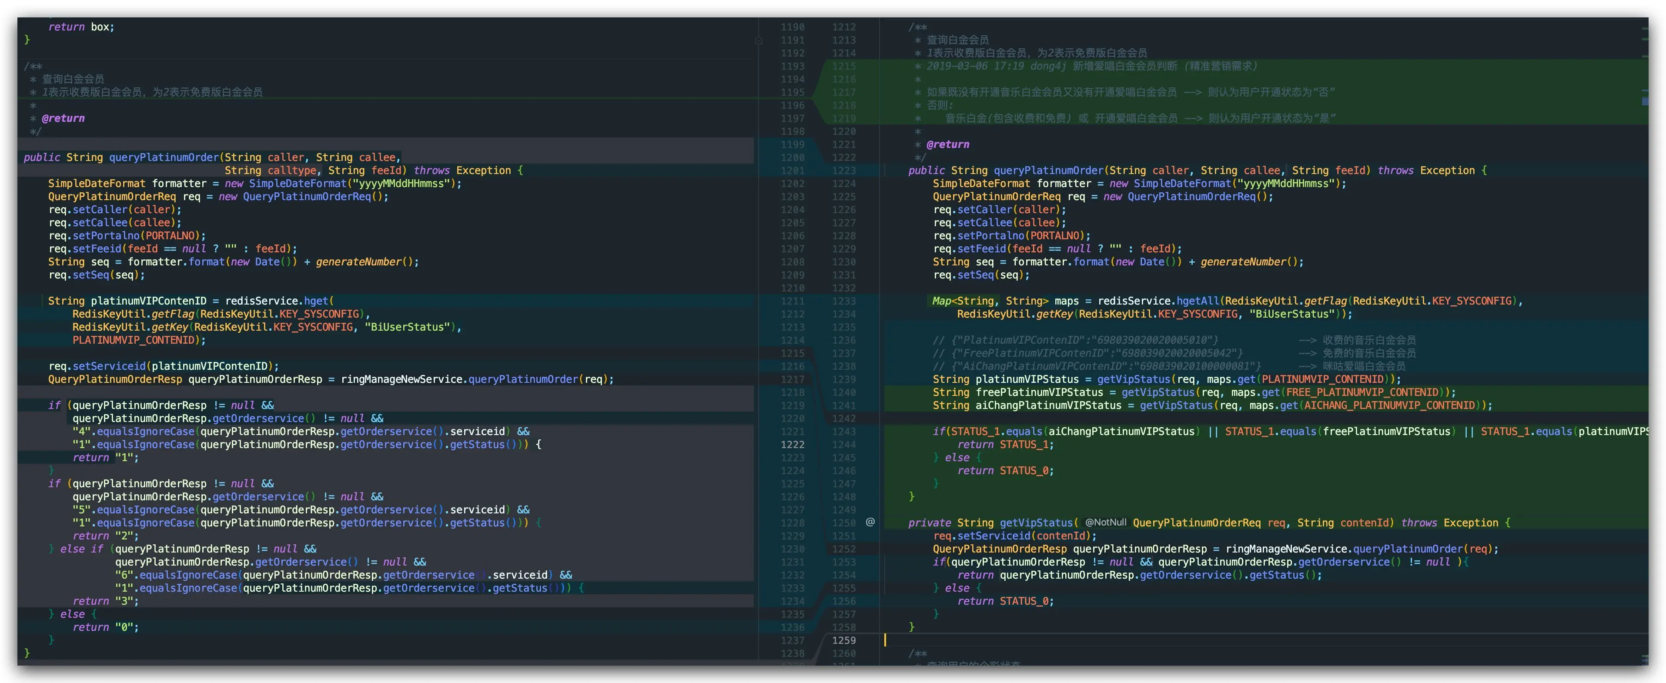1666x683 pixels.
Task: Click queryPlatinumOrder method name in left pane
Action: click(164, 157)
